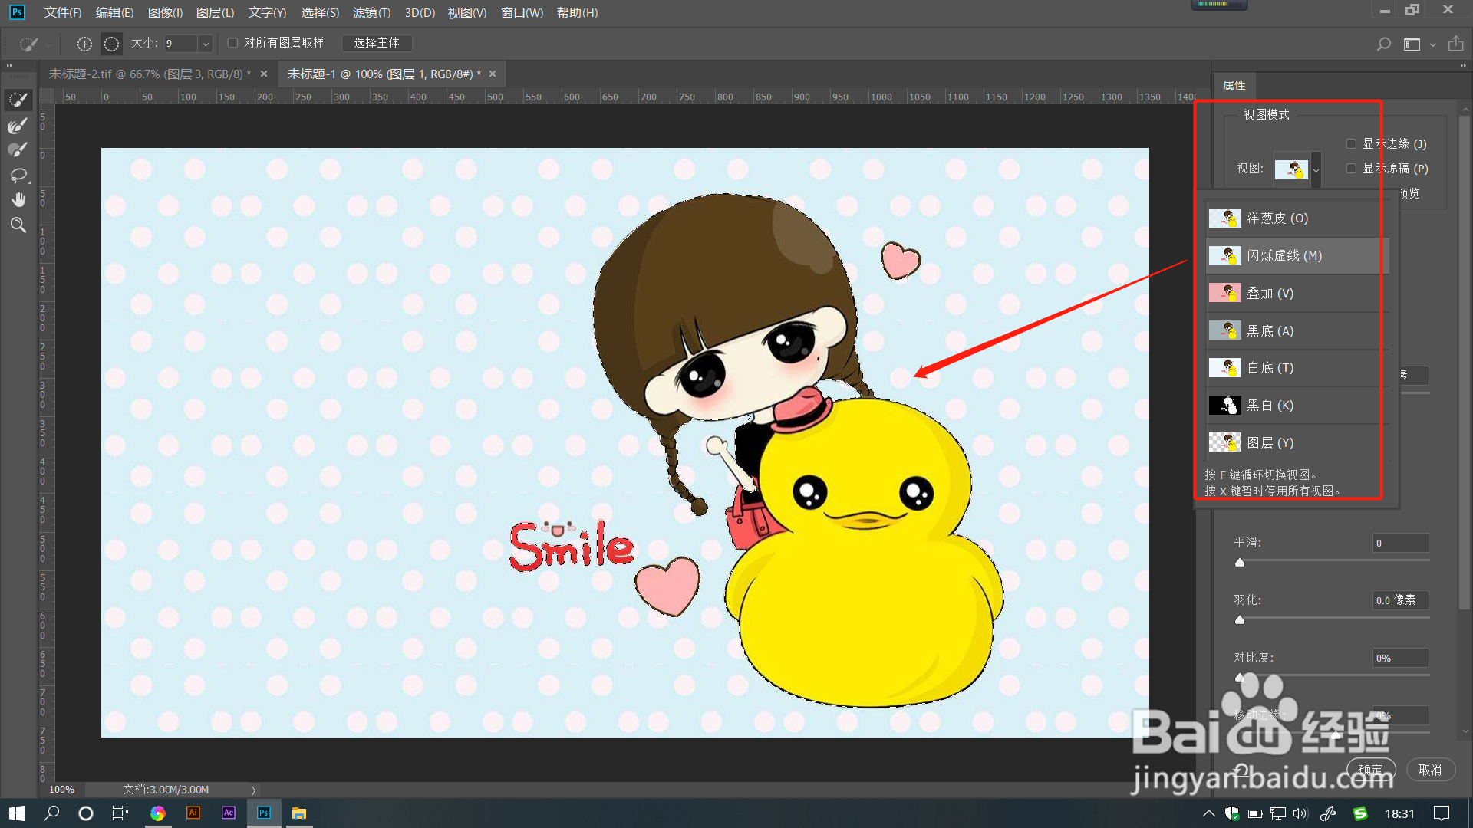This screenshot has height=828, width=1473.
Task: Open the 窗口(W) menu
Action: [x=522, y=12]
